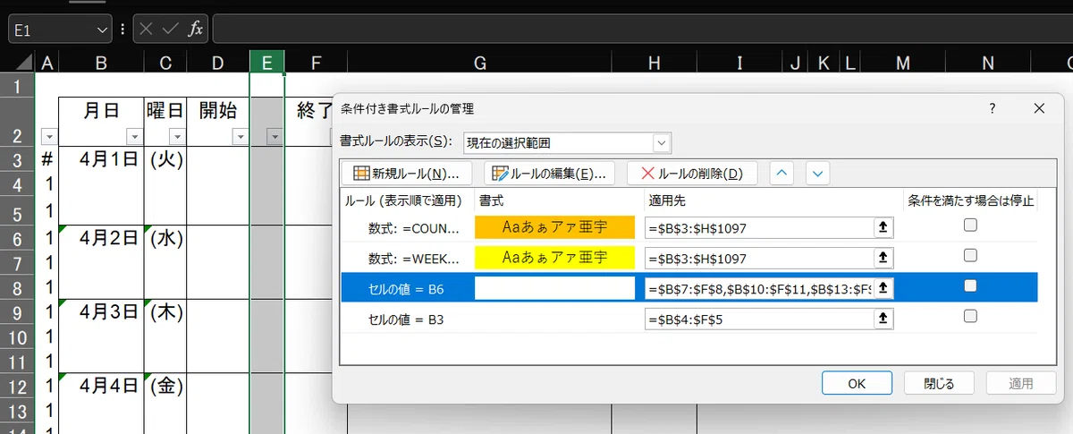The height and width of the screenshot is (434, 1073).
Task: Click the 条件を満たす場合は停止 column header
Action: click(969, 200)
